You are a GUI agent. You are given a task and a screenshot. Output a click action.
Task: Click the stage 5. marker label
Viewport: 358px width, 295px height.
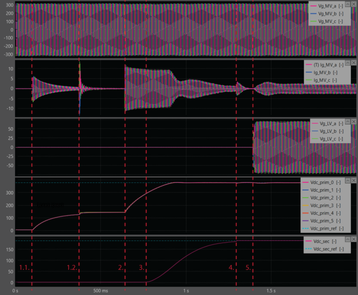click(248, 268)
